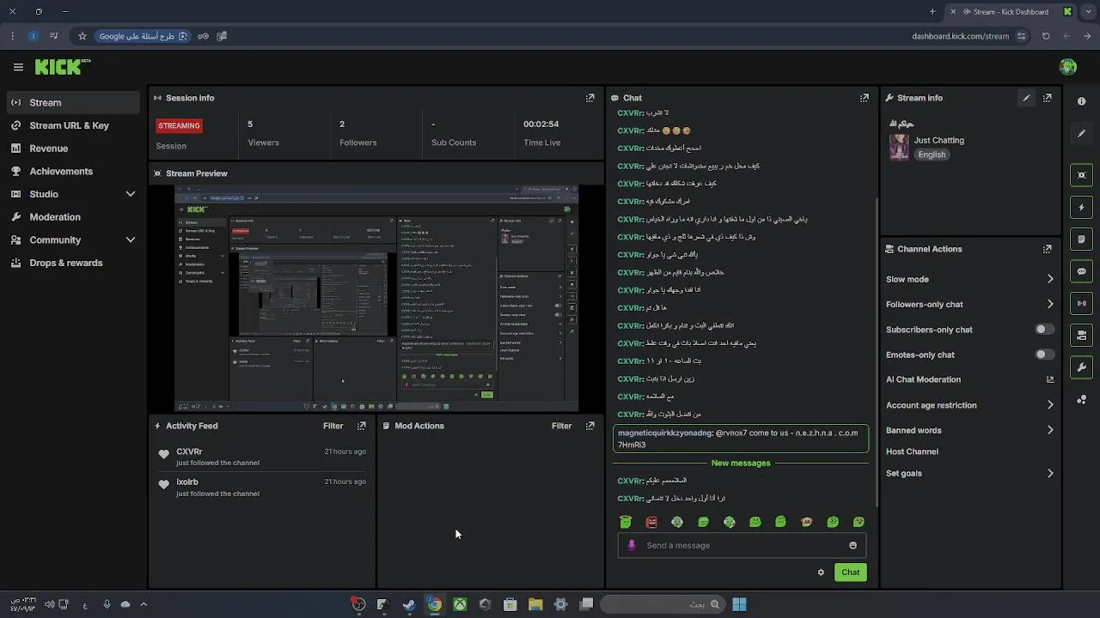
Task: Toggle the stream preview widget icon in sidebar
Action: pyautogui.click(x=1082, y=175)
